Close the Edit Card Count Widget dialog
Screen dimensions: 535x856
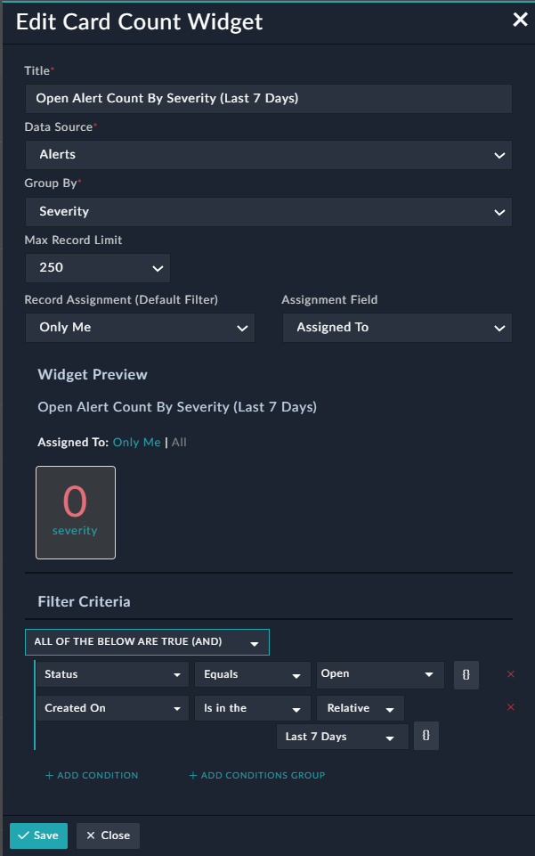[520, 19]
